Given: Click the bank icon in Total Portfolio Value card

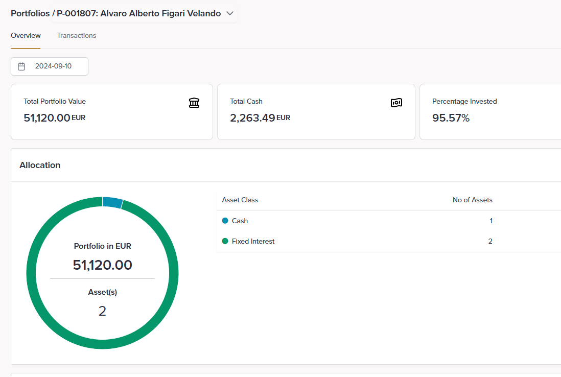Looking at the screenshot, I should pos(194,103).
